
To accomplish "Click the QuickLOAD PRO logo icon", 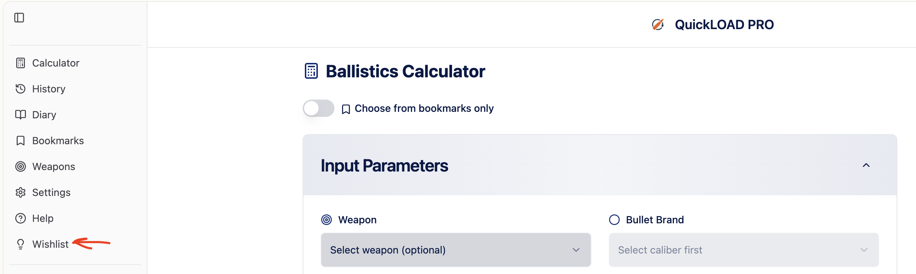I will pyautogui.click(x=658, y=24).
